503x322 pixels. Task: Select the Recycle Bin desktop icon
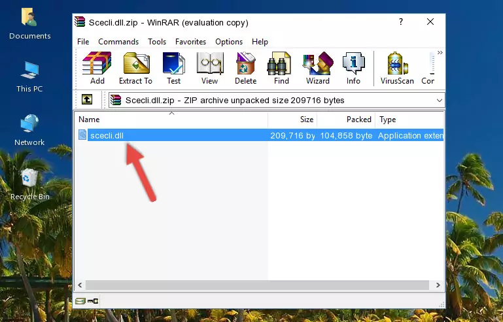29,185
